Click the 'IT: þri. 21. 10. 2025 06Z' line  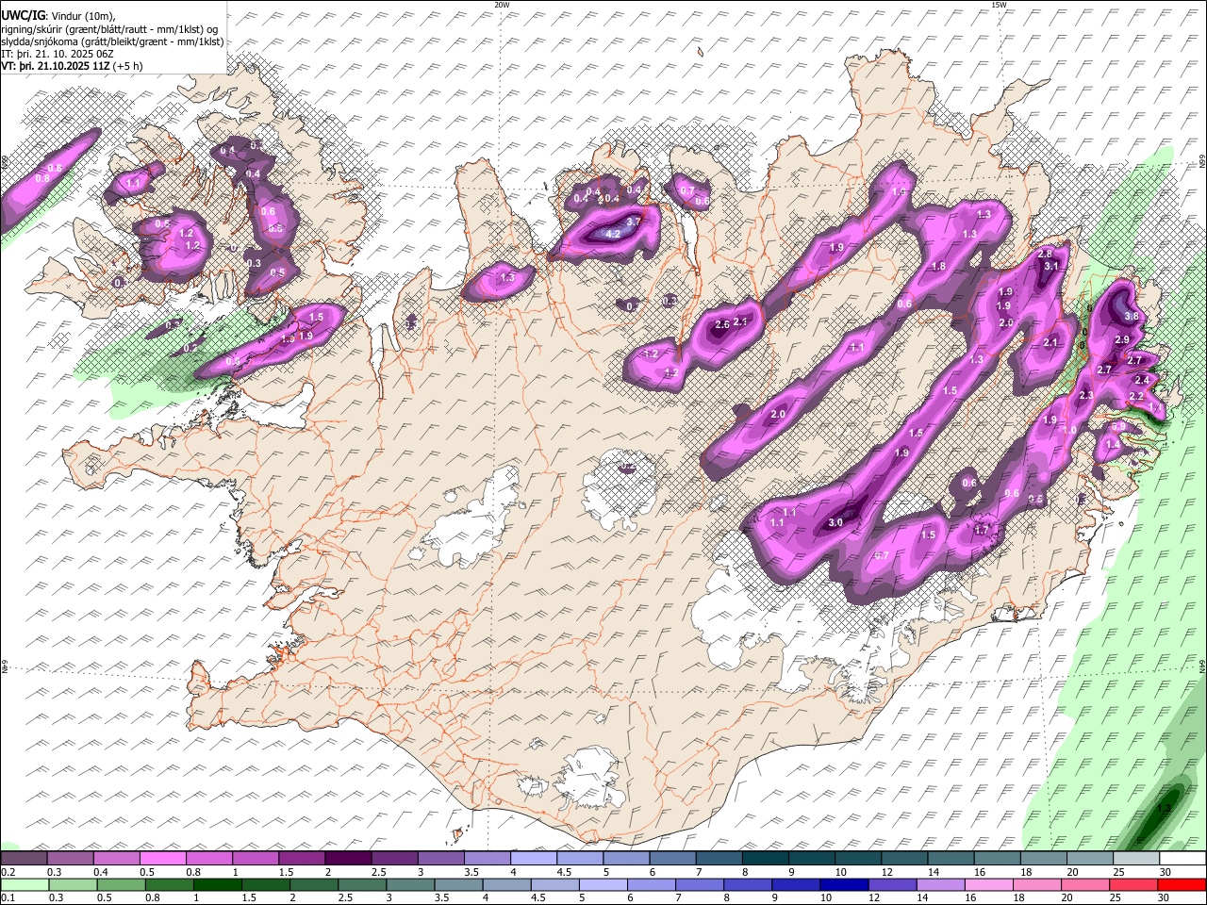click(58, 54)
